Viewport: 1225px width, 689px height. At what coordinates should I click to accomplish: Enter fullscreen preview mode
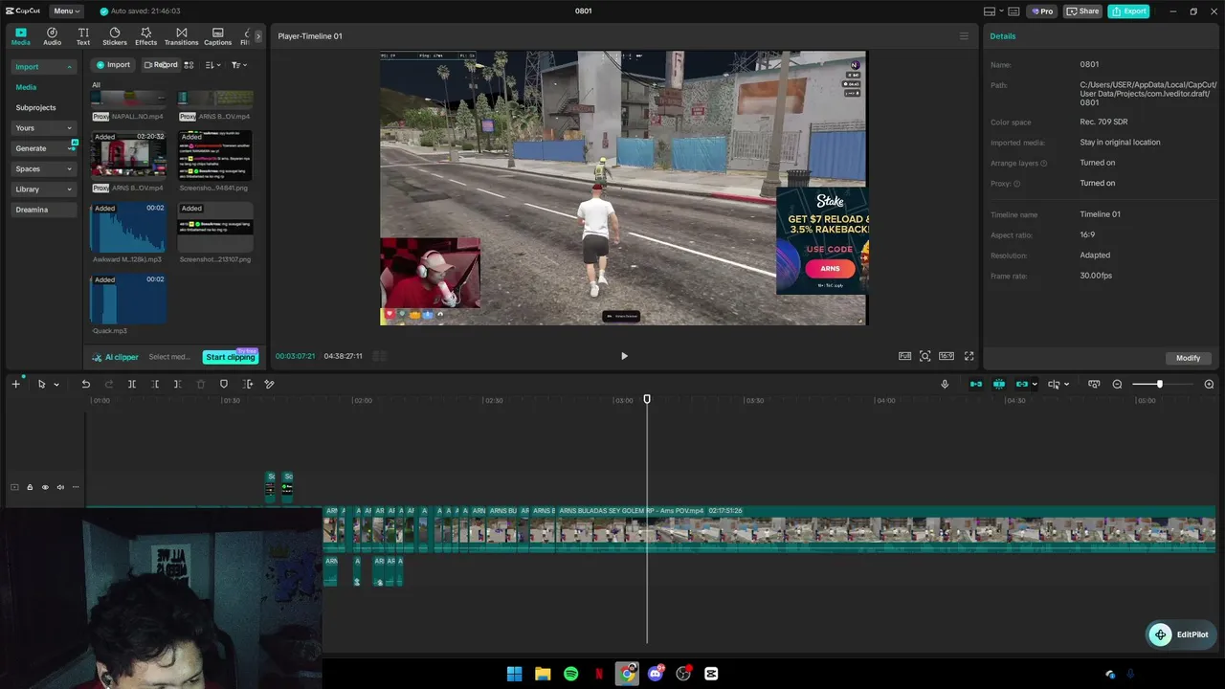tap(969, 356)
